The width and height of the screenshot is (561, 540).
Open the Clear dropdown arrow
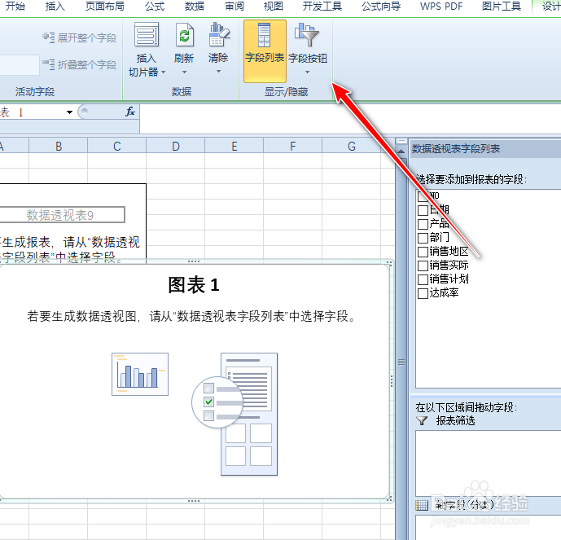pos(218,72)
